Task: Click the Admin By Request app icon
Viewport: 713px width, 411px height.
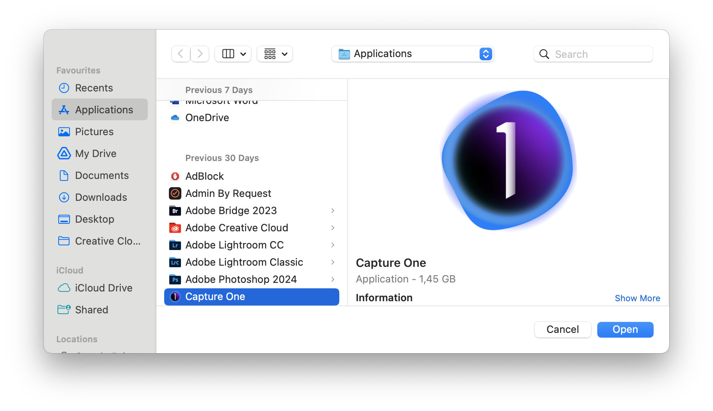Action: pyautogui.click(x=175, y=193)
